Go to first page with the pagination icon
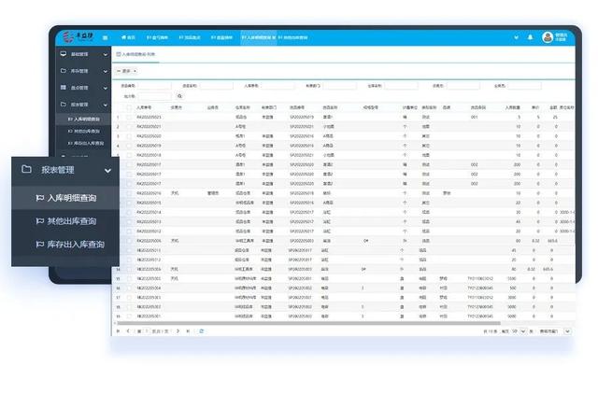This screenshot has height=394, width=598. click(x=118, y=331)
